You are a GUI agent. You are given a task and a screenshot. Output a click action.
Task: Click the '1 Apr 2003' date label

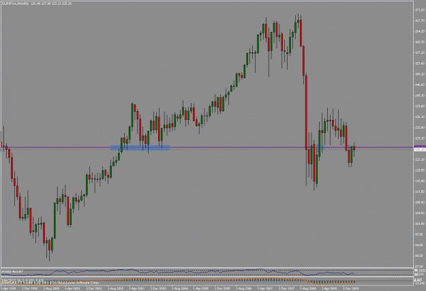pos(137,288)
